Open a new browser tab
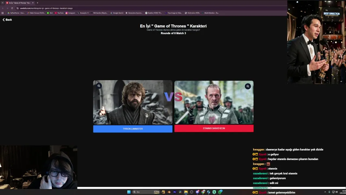This screenshot has width=346, height=195. coord(37,3)
